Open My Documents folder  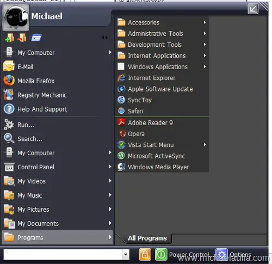57,224
